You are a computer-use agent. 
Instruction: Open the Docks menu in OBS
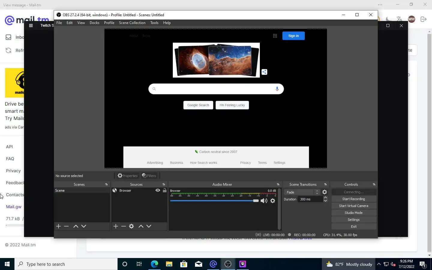pyautogui.click(x=94, y=23)
